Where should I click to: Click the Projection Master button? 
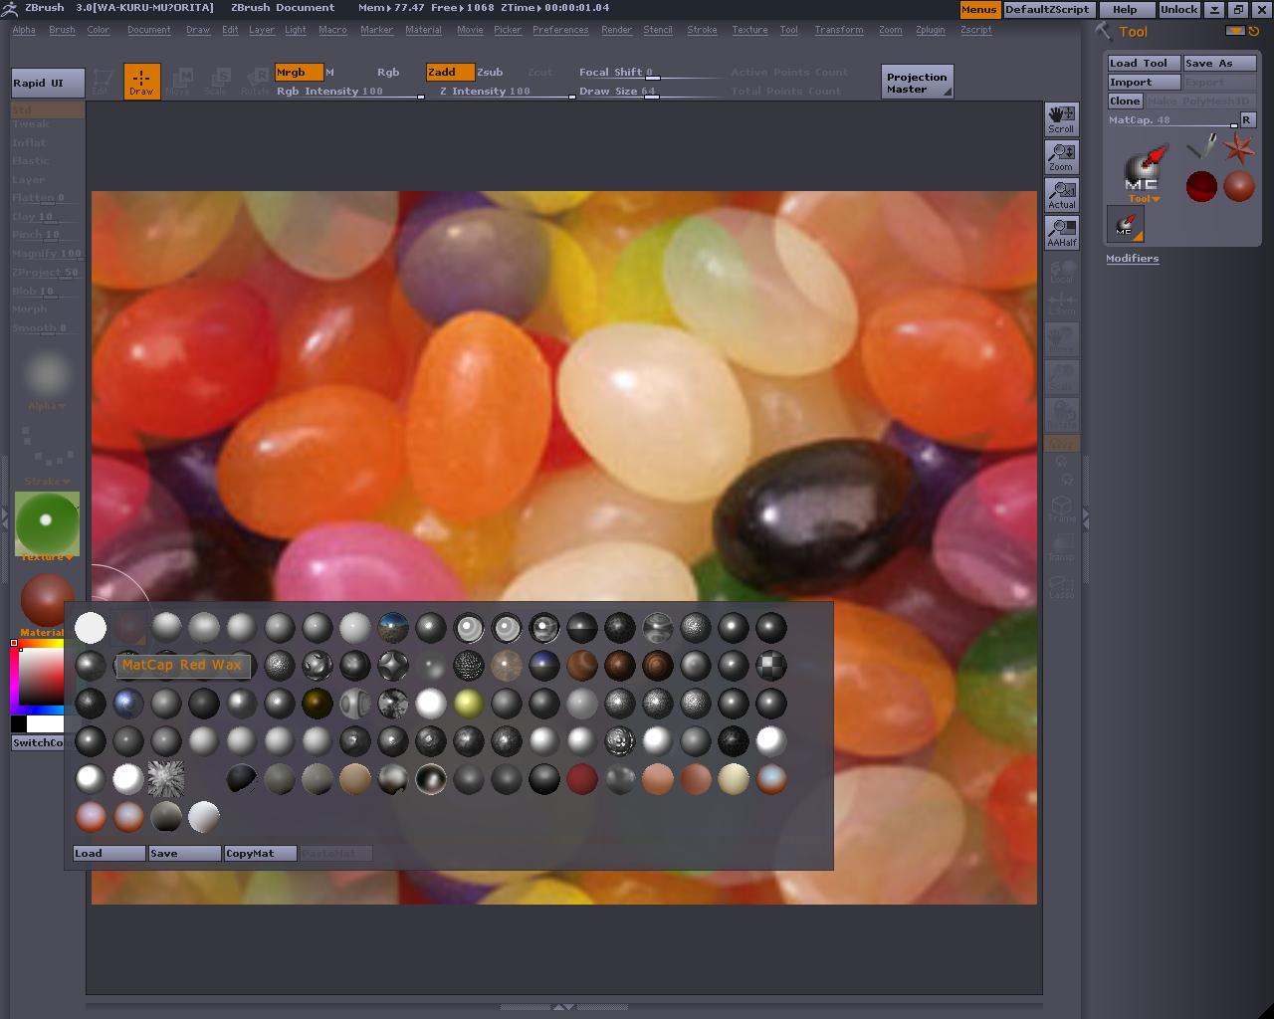point(918,82)
